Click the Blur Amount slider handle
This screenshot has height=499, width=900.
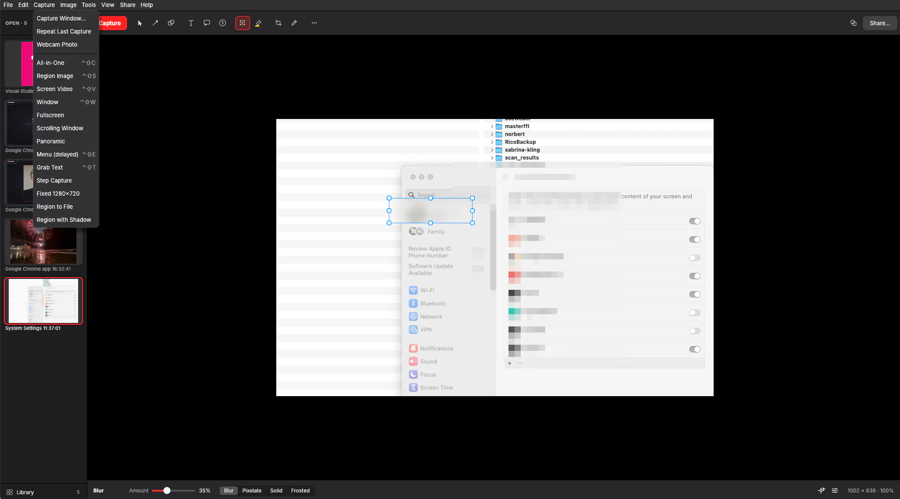click(167, 490)
